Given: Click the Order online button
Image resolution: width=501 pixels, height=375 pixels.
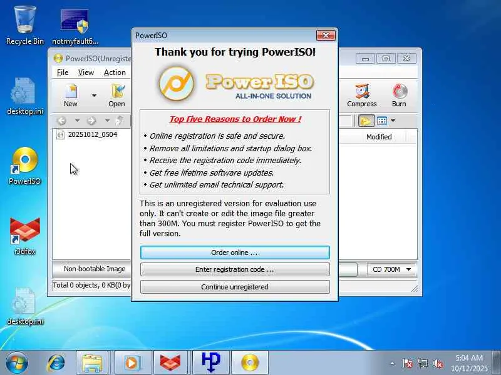Looking at the screenshot, I should tap(235, 252).
